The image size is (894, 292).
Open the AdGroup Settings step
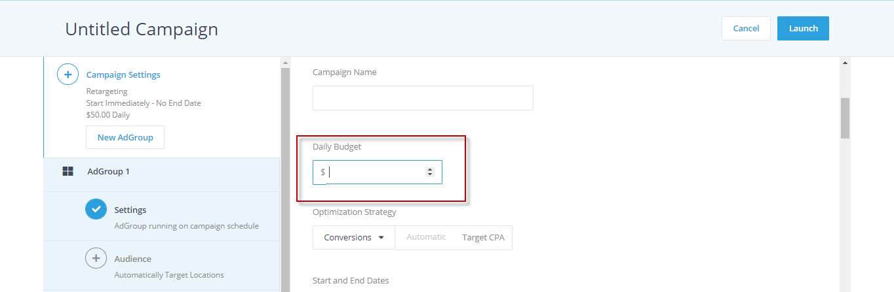tap(162, 216)
